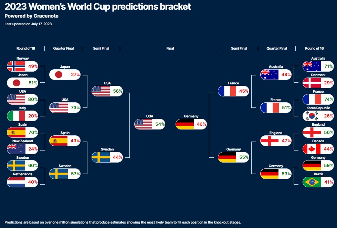Viewport: 337px width, 228px height.
Task: Select the Italy flag badge
Action: pos(23,116)
